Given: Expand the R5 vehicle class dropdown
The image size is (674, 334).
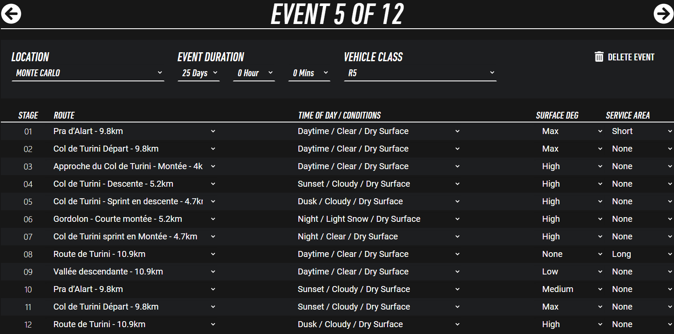Looking at the screenshot, I should pyautogui.click(x=420, y=73).
